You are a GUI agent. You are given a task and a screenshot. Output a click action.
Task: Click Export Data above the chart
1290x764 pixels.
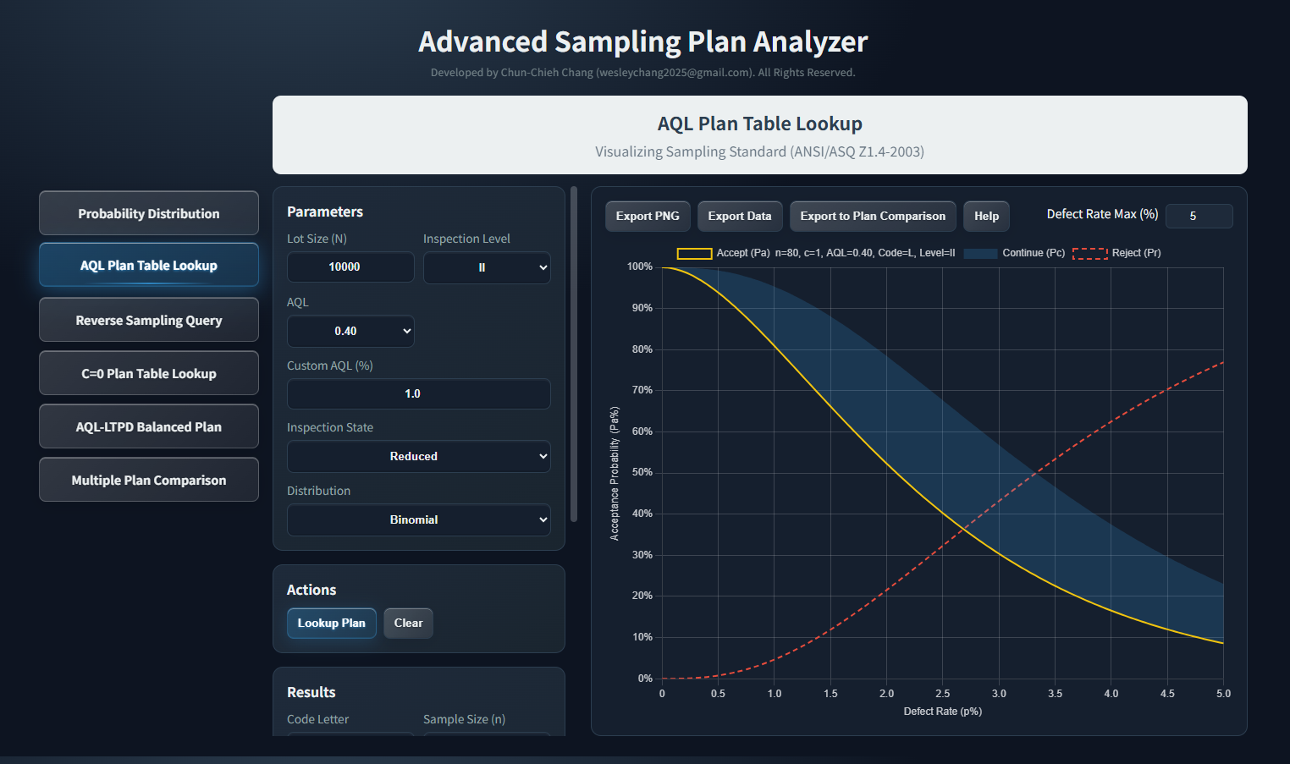[x=739, y=216]
